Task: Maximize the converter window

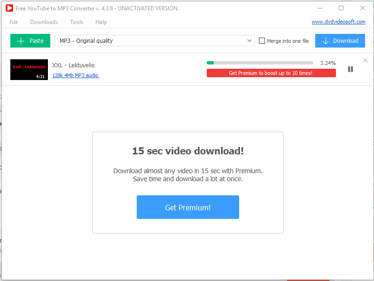Action: (x=341, y=8)
